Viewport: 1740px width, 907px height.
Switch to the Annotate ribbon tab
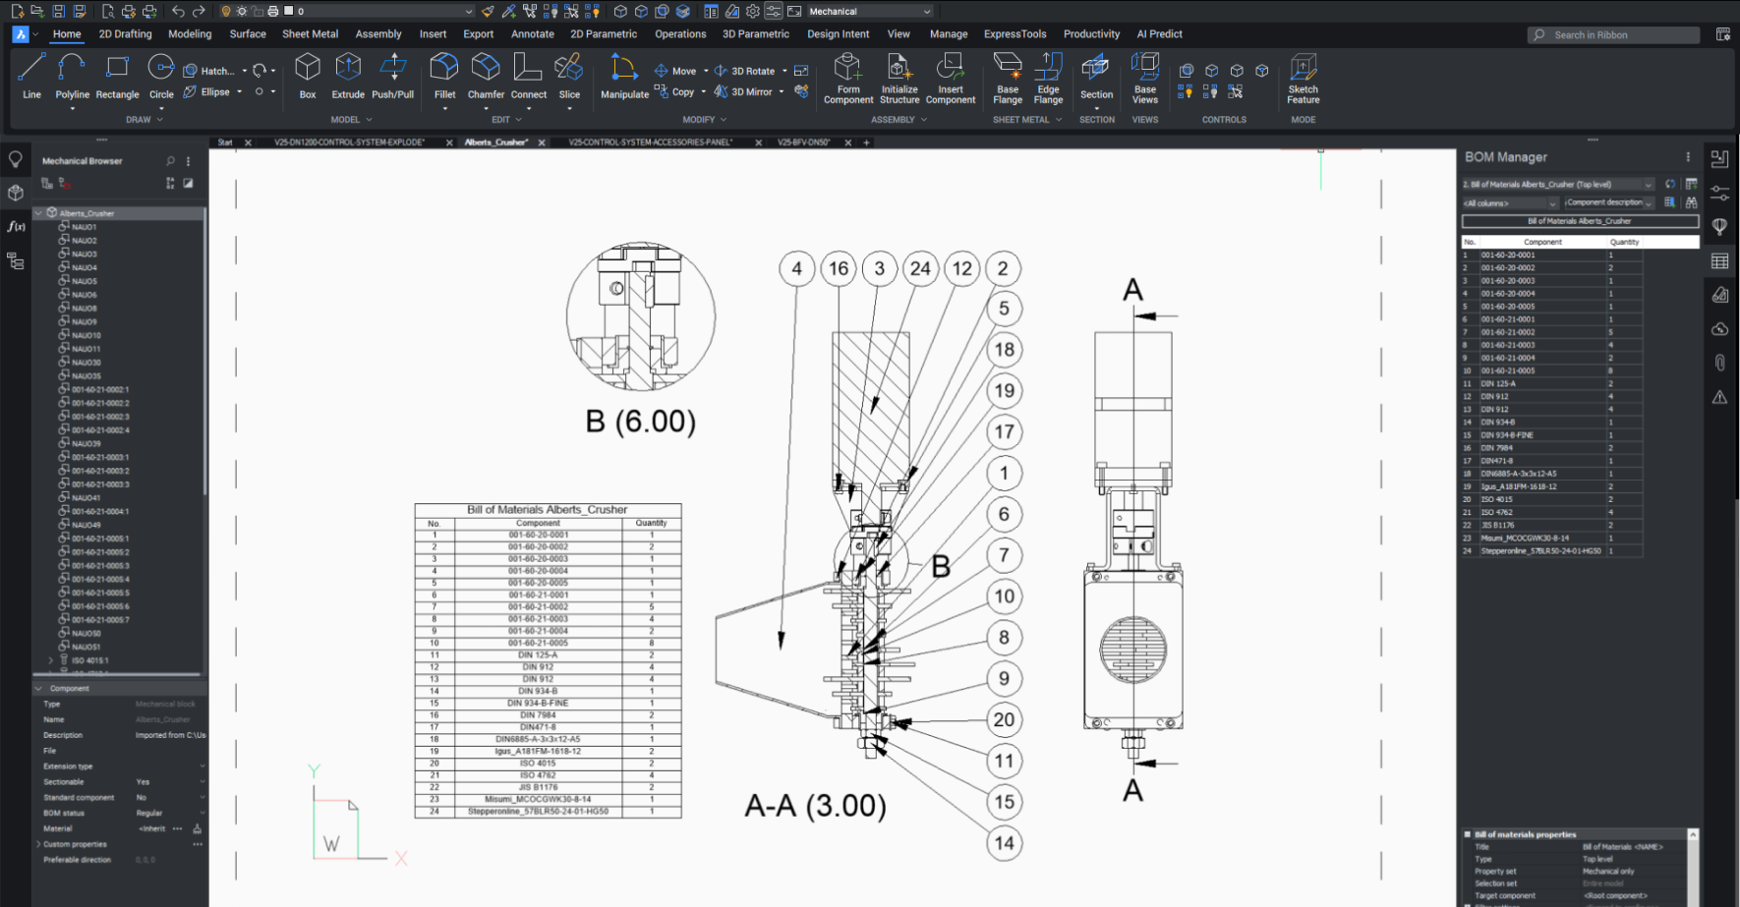(532, 33)
